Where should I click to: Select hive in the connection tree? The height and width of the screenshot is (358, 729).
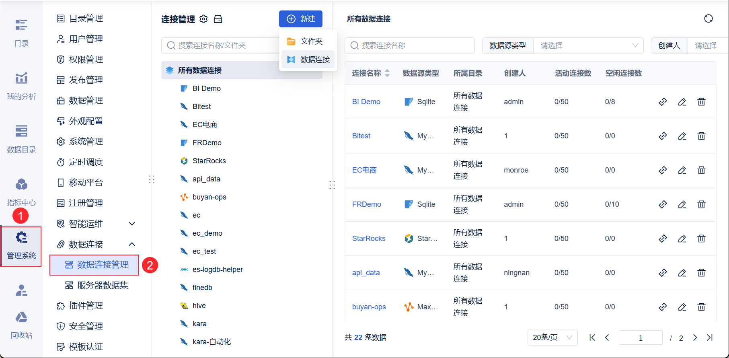pos(199,306)
